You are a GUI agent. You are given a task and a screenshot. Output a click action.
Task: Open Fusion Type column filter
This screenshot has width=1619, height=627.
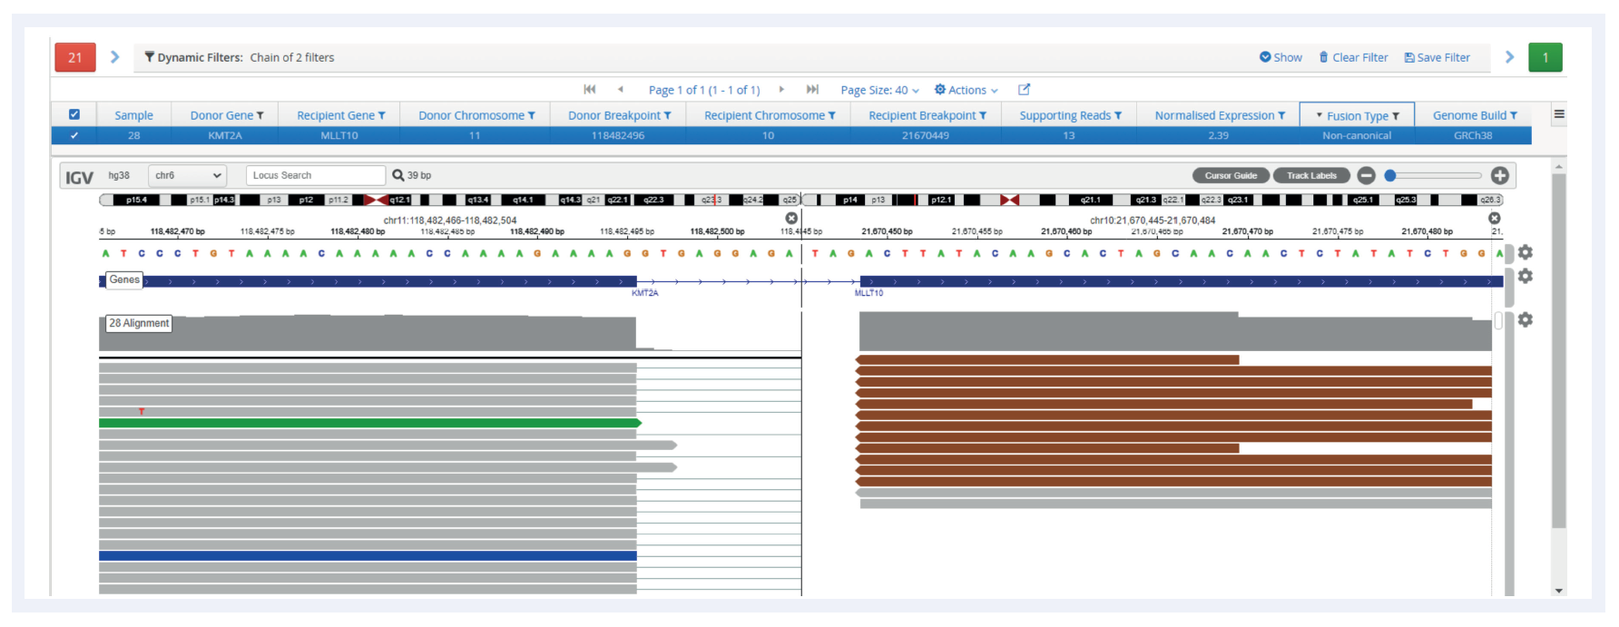1396,115
